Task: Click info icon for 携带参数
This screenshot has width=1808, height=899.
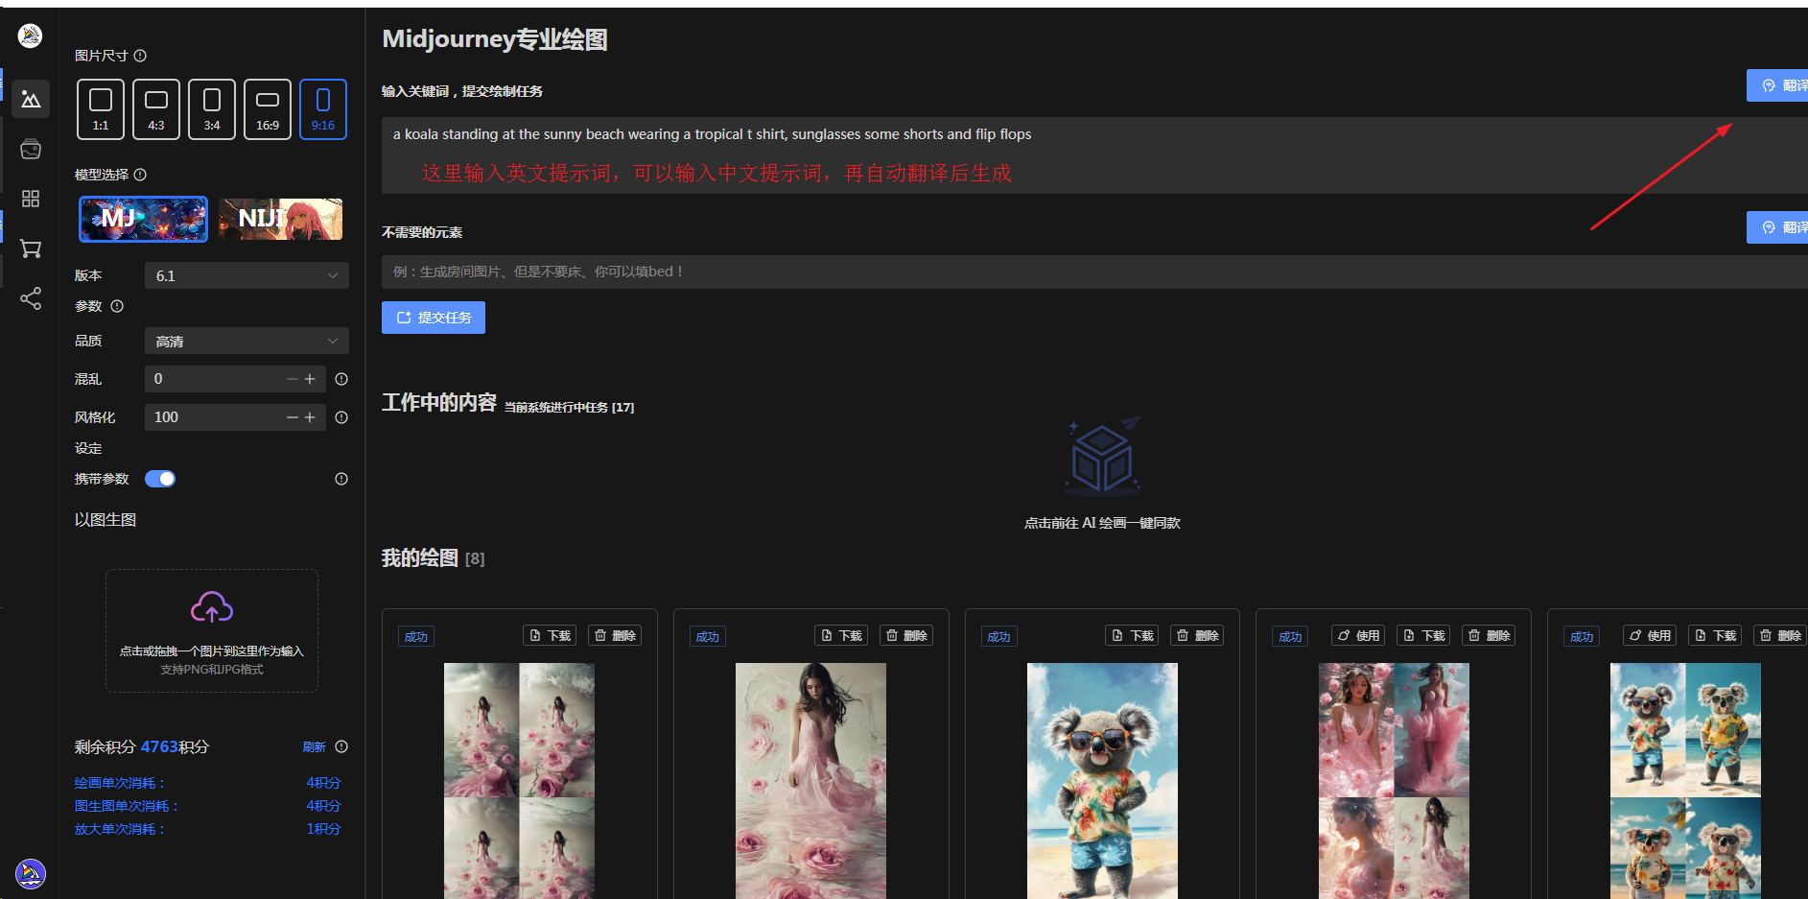Action: click(341, 479)
